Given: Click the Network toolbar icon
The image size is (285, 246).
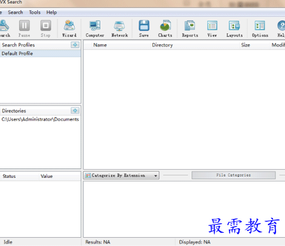Looking at the screenshot, I should (x=119, y=28).
